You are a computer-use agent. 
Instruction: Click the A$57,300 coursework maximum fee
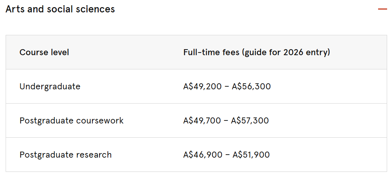[x=250, y=120]
